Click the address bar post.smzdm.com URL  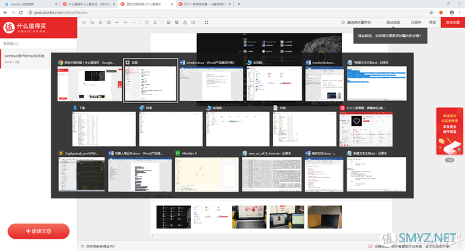(60, 12)
